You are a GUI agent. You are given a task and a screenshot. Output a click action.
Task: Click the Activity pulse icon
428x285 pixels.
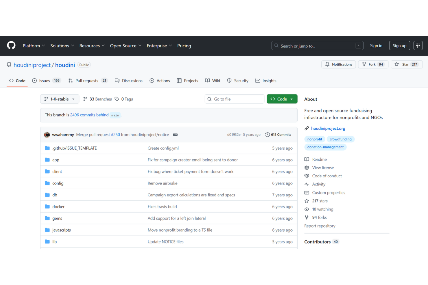pos(307,184)
